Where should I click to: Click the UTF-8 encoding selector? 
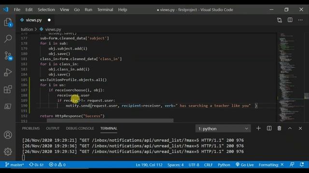pyautogui.click(x=194, y=165)
